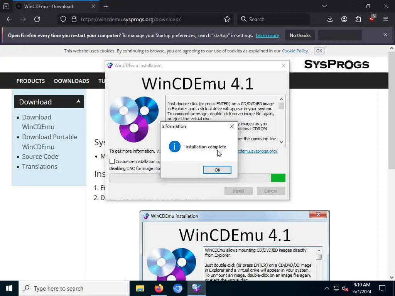Click the network tray icon
The image size is (395, 296).
click(336, 288)
